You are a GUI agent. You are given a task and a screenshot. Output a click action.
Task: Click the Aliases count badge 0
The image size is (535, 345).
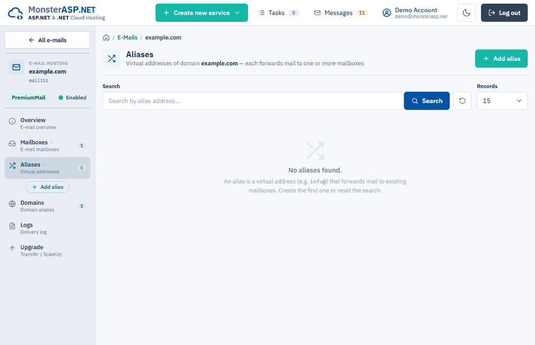(x=81, y=168)
